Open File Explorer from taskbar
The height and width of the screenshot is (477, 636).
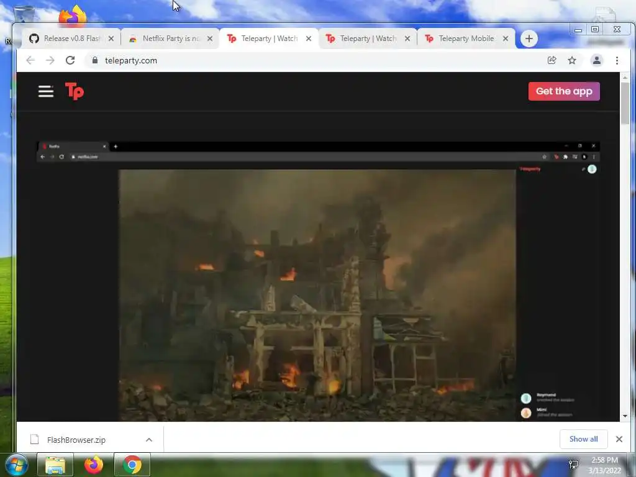[x=55, y=465]
